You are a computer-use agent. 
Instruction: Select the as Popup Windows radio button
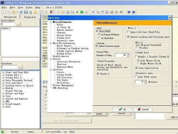point(99,34)
